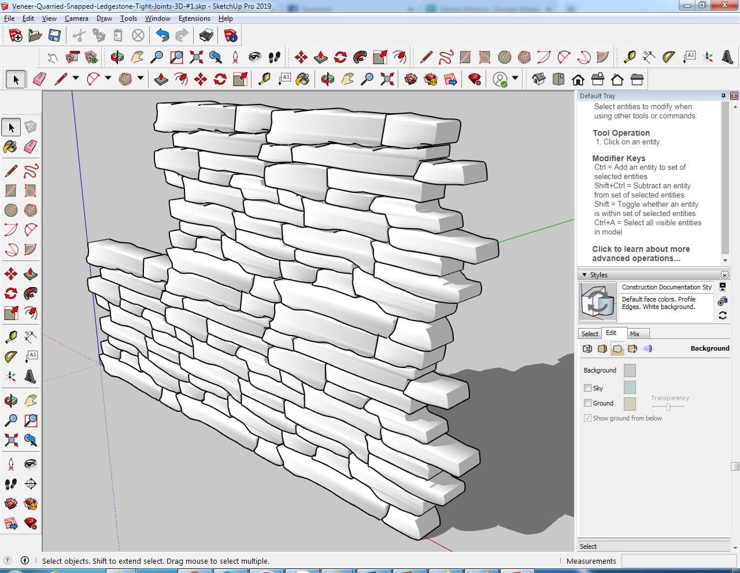Viewport: 740px width, 573px height.
Task: Enable the Ground checkbox
Action: tap(587, 403)
